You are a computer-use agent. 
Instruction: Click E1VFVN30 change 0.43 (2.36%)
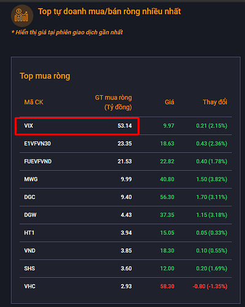pyautogui.click(x=212, y=144)
